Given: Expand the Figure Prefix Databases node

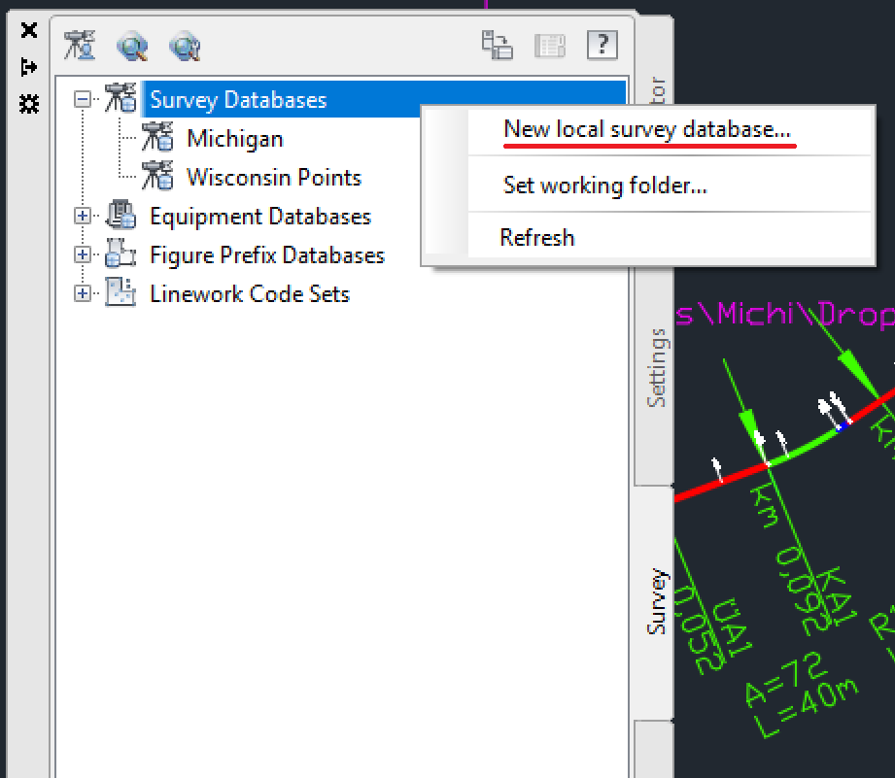Looking at the screenshot, I should point(83,254).
